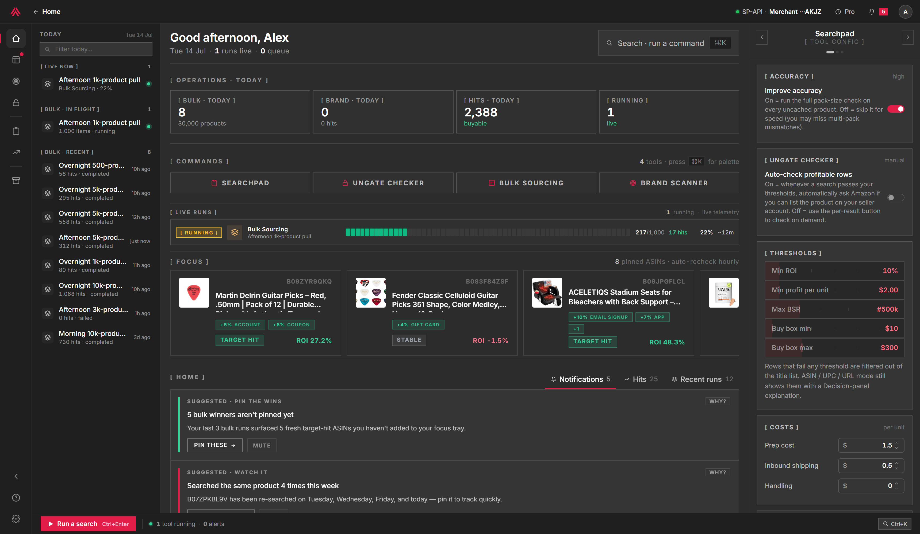Open the settings gear icon
This screenshot has width=920, height=534.
pyautogui.click(x=16, y=519)
